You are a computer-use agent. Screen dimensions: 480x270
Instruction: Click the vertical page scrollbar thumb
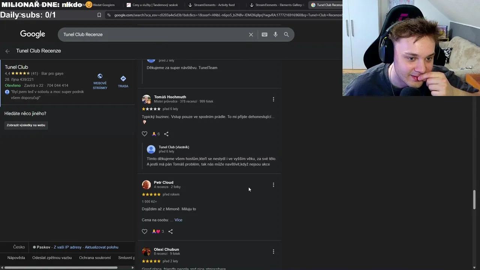474,199
